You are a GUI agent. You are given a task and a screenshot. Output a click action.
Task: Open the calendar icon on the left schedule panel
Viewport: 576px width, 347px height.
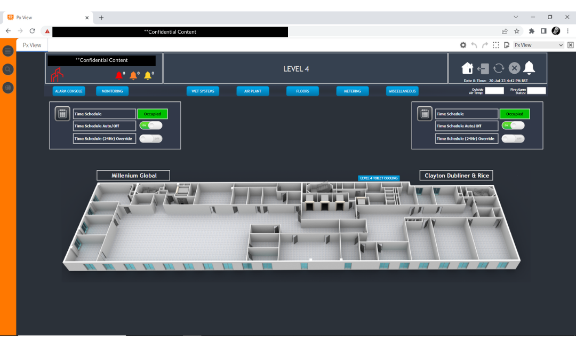(62, 114)
